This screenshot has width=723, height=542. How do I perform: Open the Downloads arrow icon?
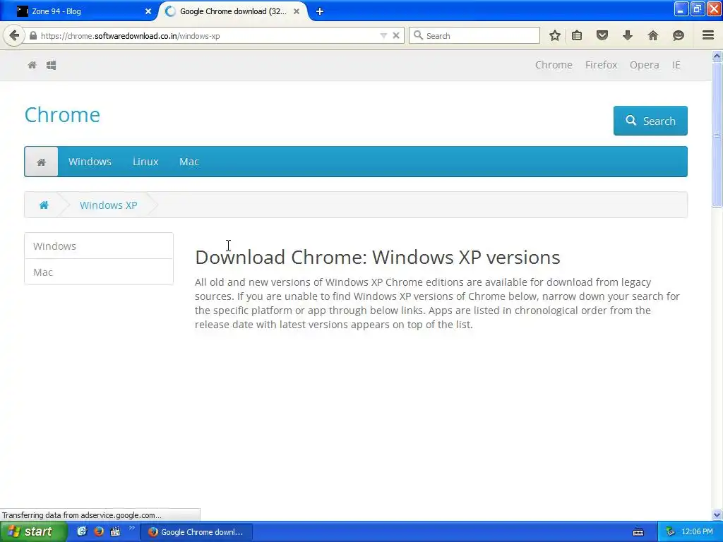pyautogui.click(x=628, y=35)
